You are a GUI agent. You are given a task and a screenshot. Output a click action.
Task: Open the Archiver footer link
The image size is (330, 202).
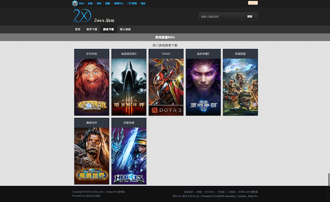(x=210, y=192)
